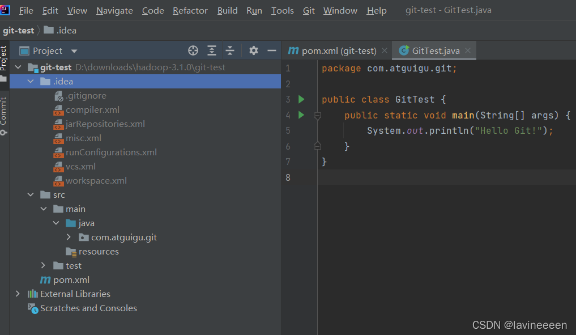Viewport: 576px width, 335px height.
Task: Open the Run menu
Action: (x=254, y=10)
